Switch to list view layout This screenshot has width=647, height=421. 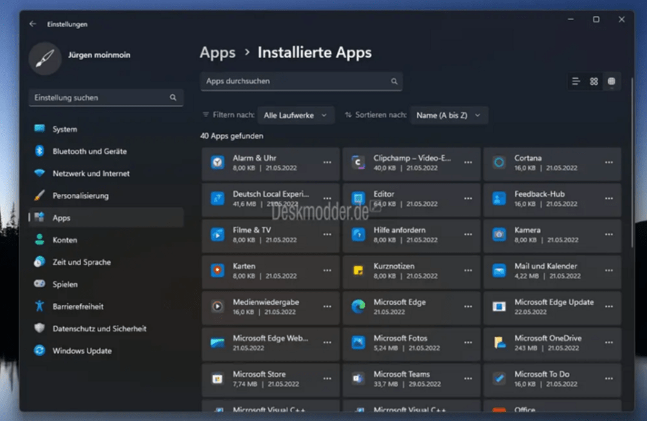[x=576, y=81]
